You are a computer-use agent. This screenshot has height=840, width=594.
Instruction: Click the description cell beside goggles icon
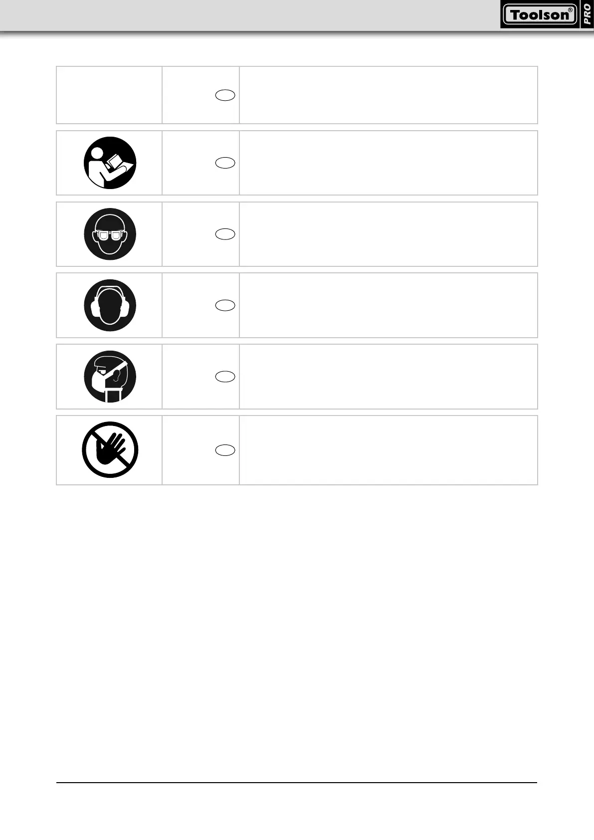pos(388,234)
